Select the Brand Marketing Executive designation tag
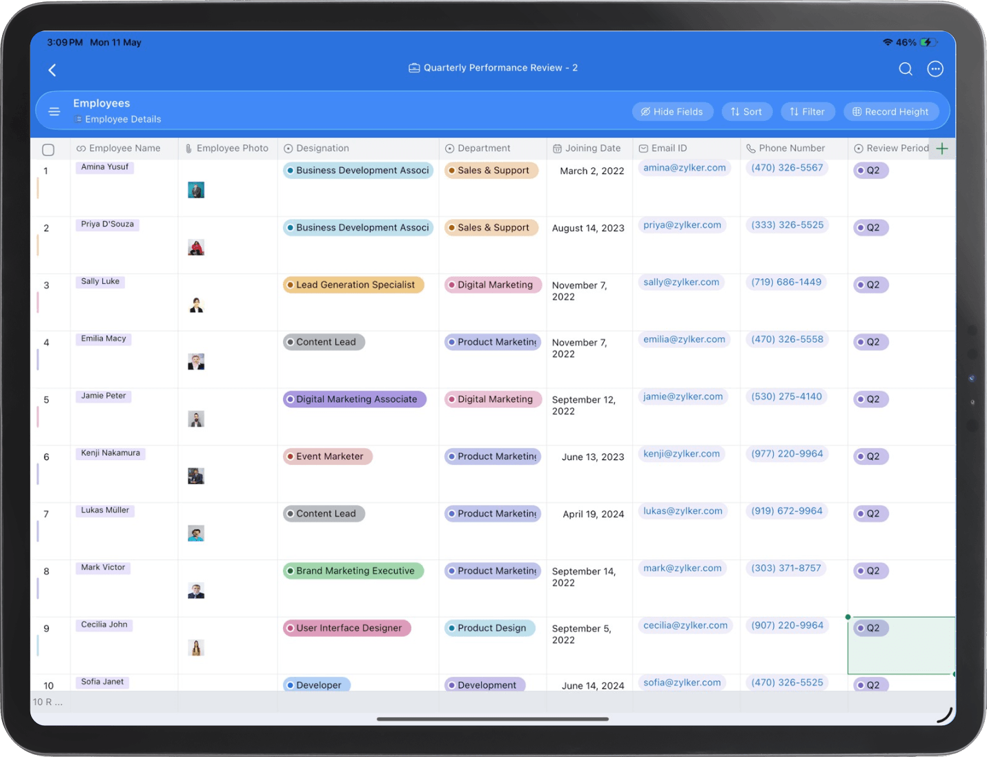Viewport: 987px width, 757px height. pos(353,571)
